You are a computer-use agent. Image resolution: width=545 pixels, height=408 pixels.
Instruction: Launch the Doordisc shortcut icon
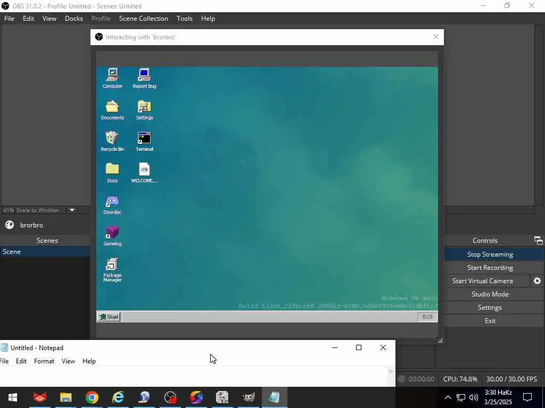coord(112,205)
